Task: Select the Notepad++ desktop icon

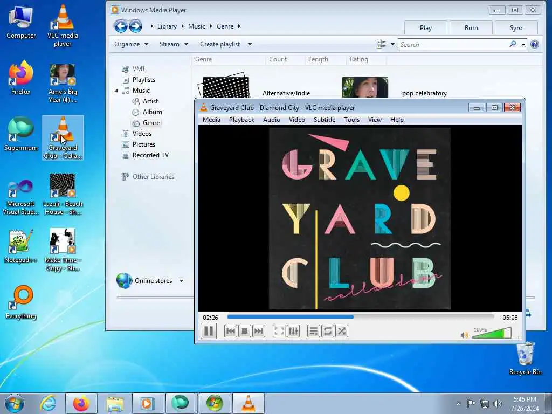Action: coord(21,246)
